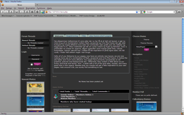Go back with the browser back arrow

(3, 12)
